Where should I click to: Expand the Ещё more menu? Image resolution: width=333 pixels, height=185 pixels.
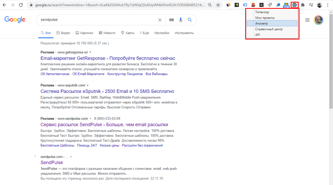[145, 33]
